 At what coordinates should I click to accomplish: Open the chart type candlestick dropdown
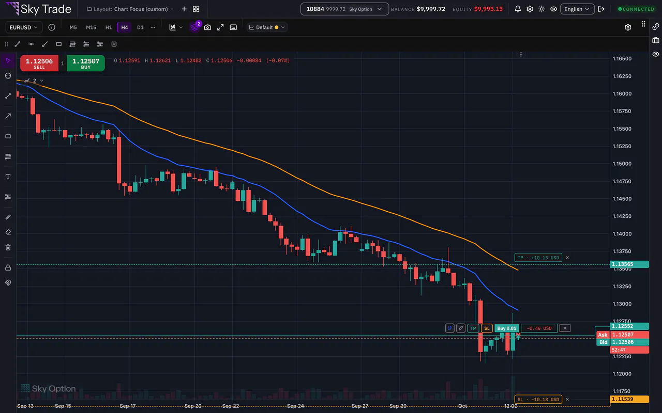(x=176, y=27)
